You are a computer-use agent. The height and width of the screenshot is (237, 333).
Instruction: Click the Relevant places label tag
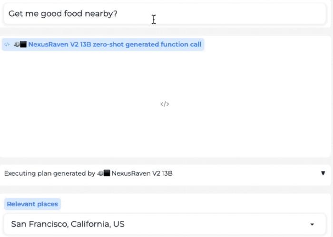(32, 204)
